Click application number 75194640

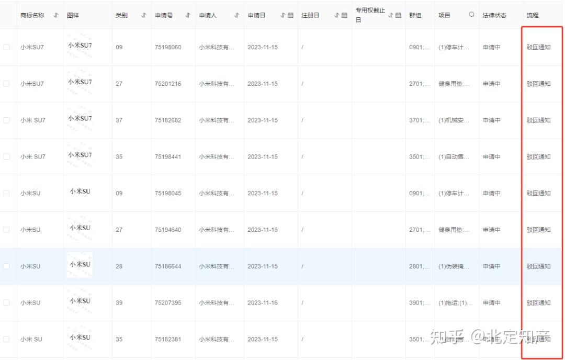point(168,230)
